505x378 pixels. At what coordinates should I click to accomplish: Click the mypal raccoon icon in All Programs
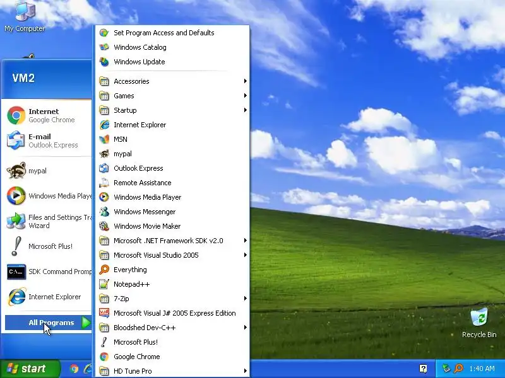pos(104,154)
